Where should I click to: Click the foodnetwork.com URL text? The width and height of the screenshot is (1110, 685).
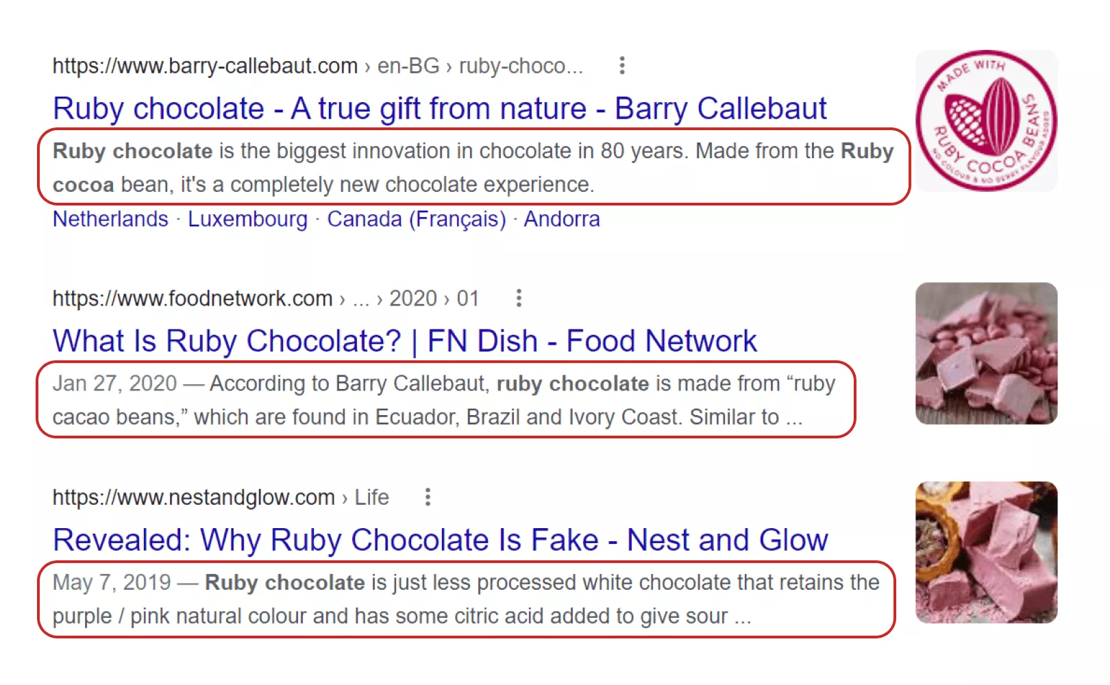click(193, 299)
